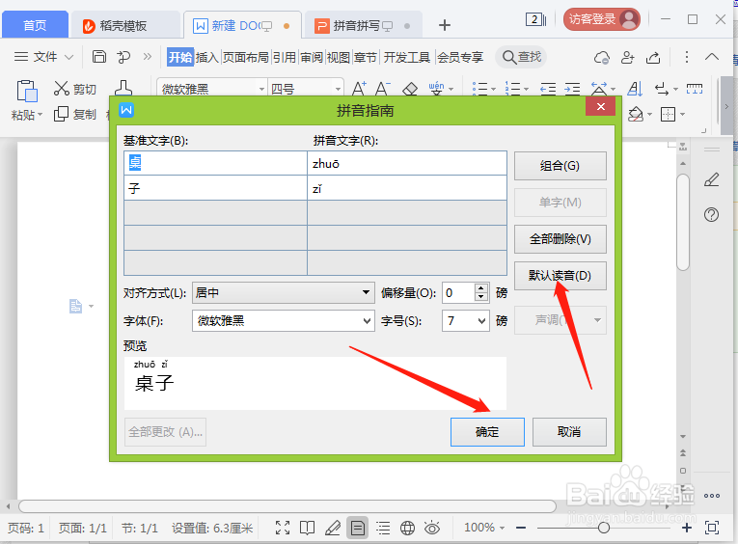Switch to fullscreen view in status bar
The width and height of the screenshot is (738, 544).
[x=283, y=528]
